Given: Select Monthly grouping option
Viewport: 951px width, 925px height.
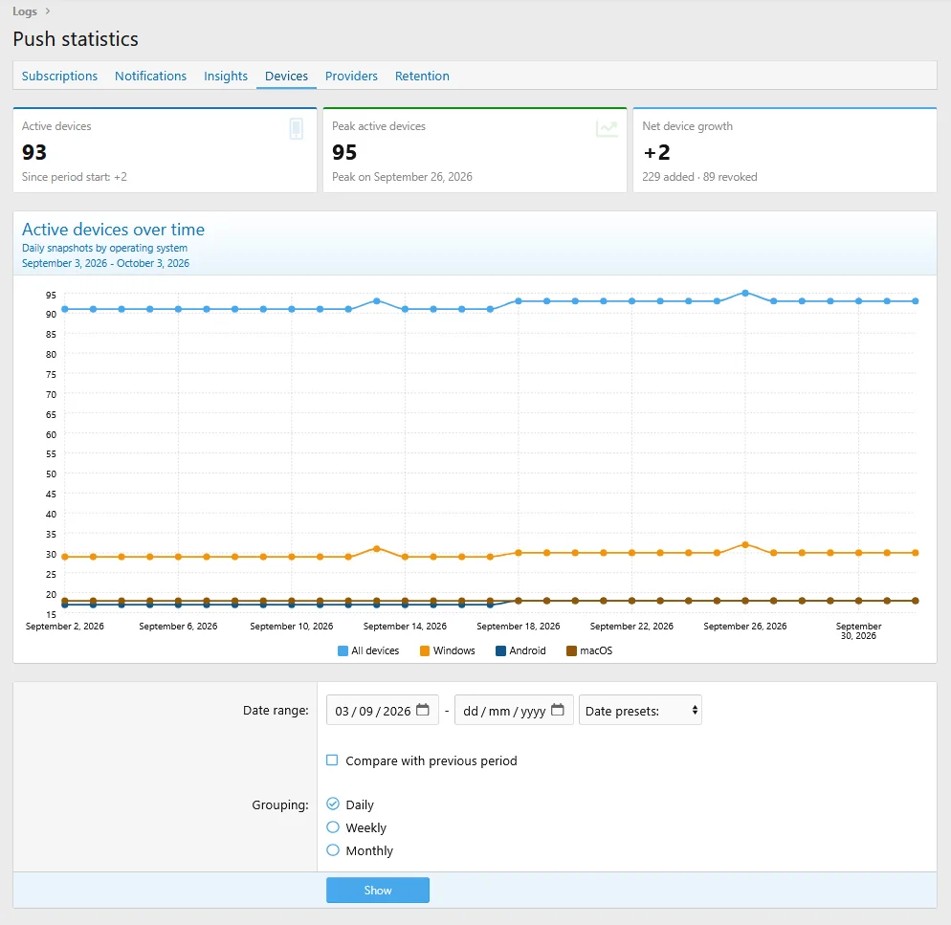Looking at the screenshot, I should point(333,849).
